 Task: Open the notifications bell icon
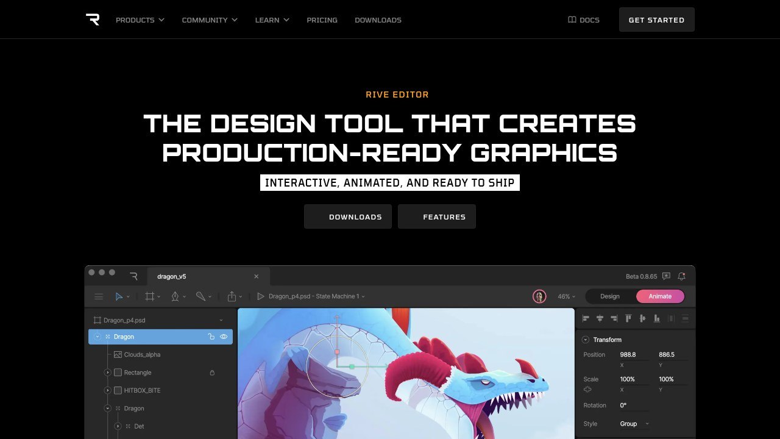tap(682, 276)
